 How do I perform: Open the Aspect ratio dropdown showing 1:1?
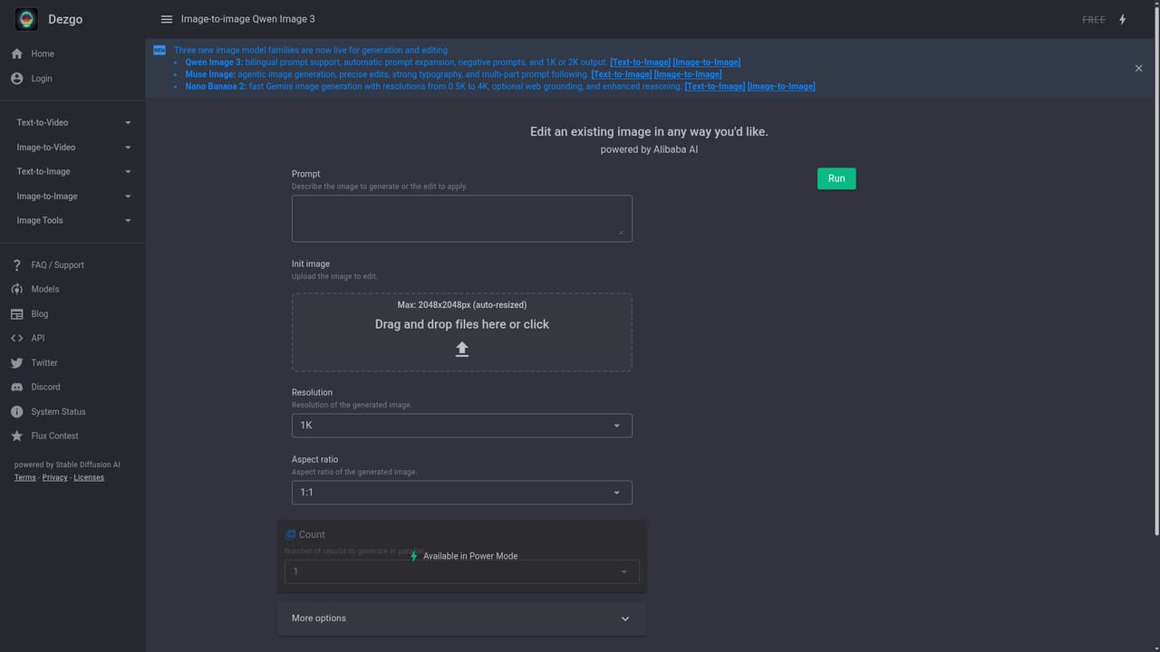click(x=462, y=493)
